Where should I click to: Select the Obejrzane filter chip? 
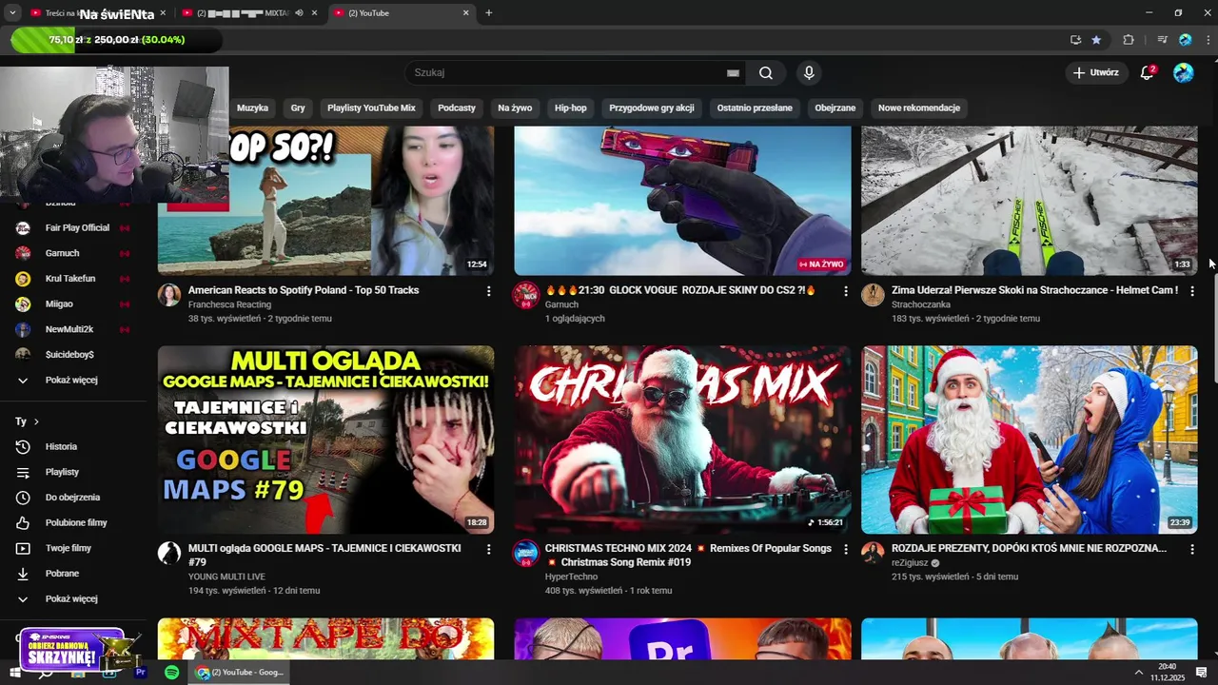coord(835,108)
